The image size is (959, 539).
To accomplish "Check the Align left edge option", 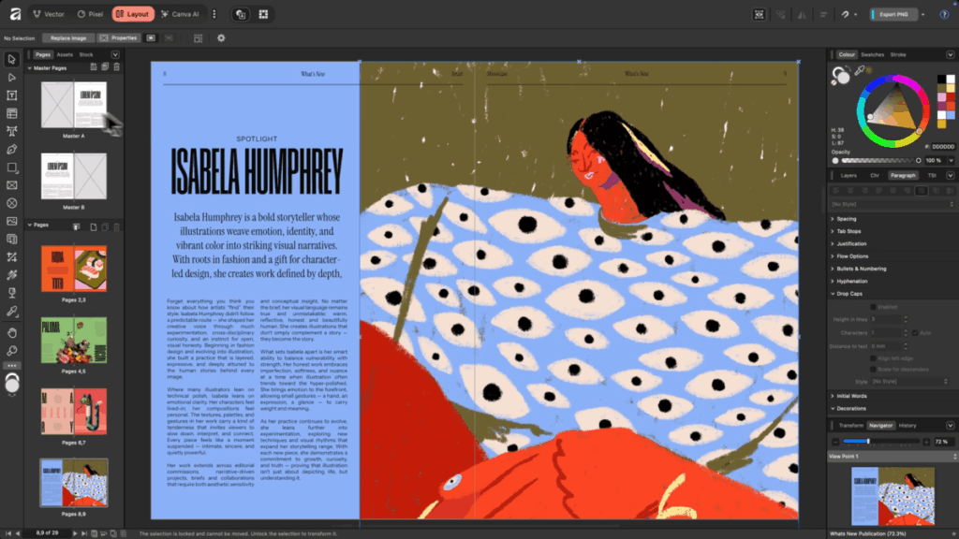I will pyautogui.click(x=873, y=358).
